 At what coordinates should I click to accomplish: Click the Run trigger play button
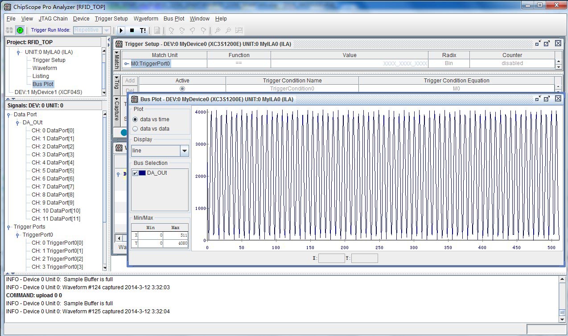[121, 30]
